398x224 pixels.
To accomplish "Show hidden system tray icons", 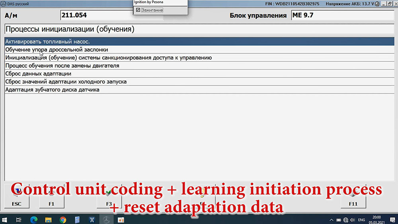I will click(332, 220).
